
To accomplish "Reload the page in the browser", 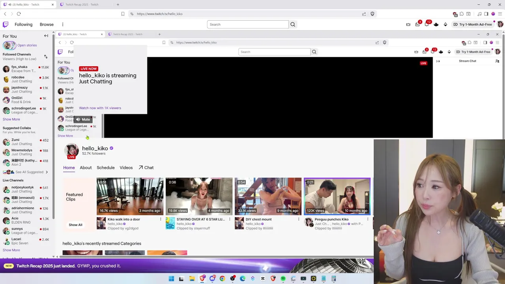I will pyautogui.click(x=19, y=14).
